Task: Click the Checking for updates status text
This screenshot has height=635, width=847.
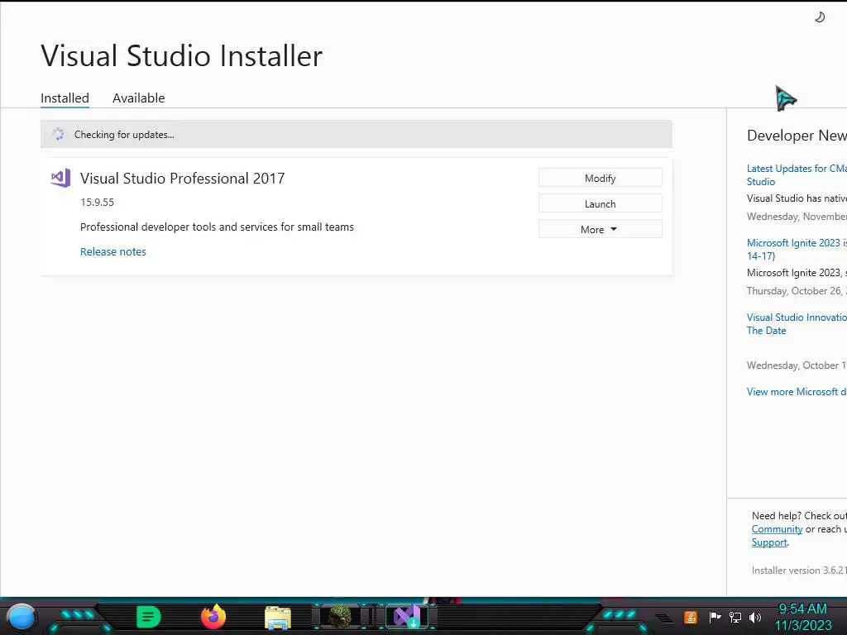Action: click(x=124, y=135)
